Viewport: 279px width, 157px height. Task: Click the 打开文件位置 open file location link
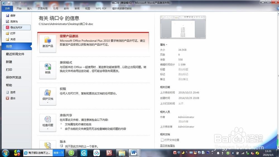(x=170, y=140)
